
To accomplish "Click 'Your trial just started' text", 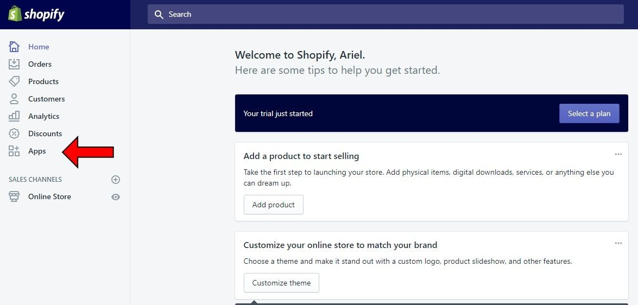I will (x=278, y=113).
